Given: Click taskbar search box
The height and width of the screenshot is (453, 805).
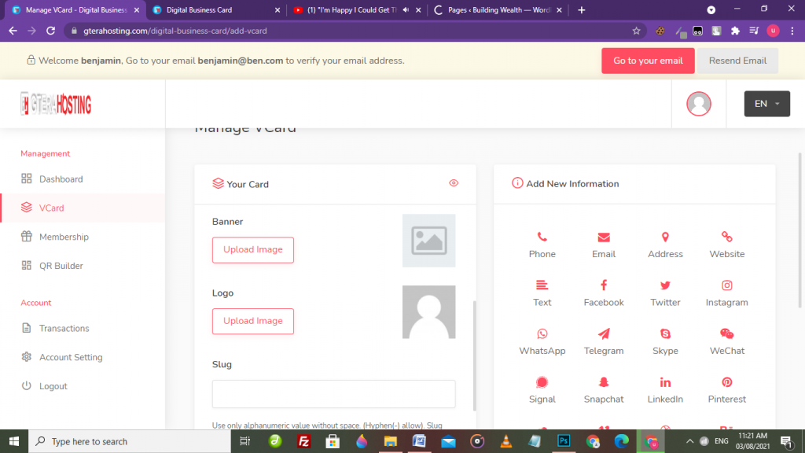Looking at the screenshot, I should [x=130, y=441].
